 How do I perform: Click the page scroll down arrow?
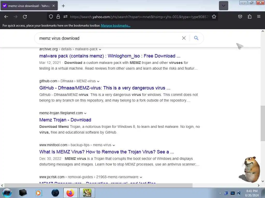[263, 181]
